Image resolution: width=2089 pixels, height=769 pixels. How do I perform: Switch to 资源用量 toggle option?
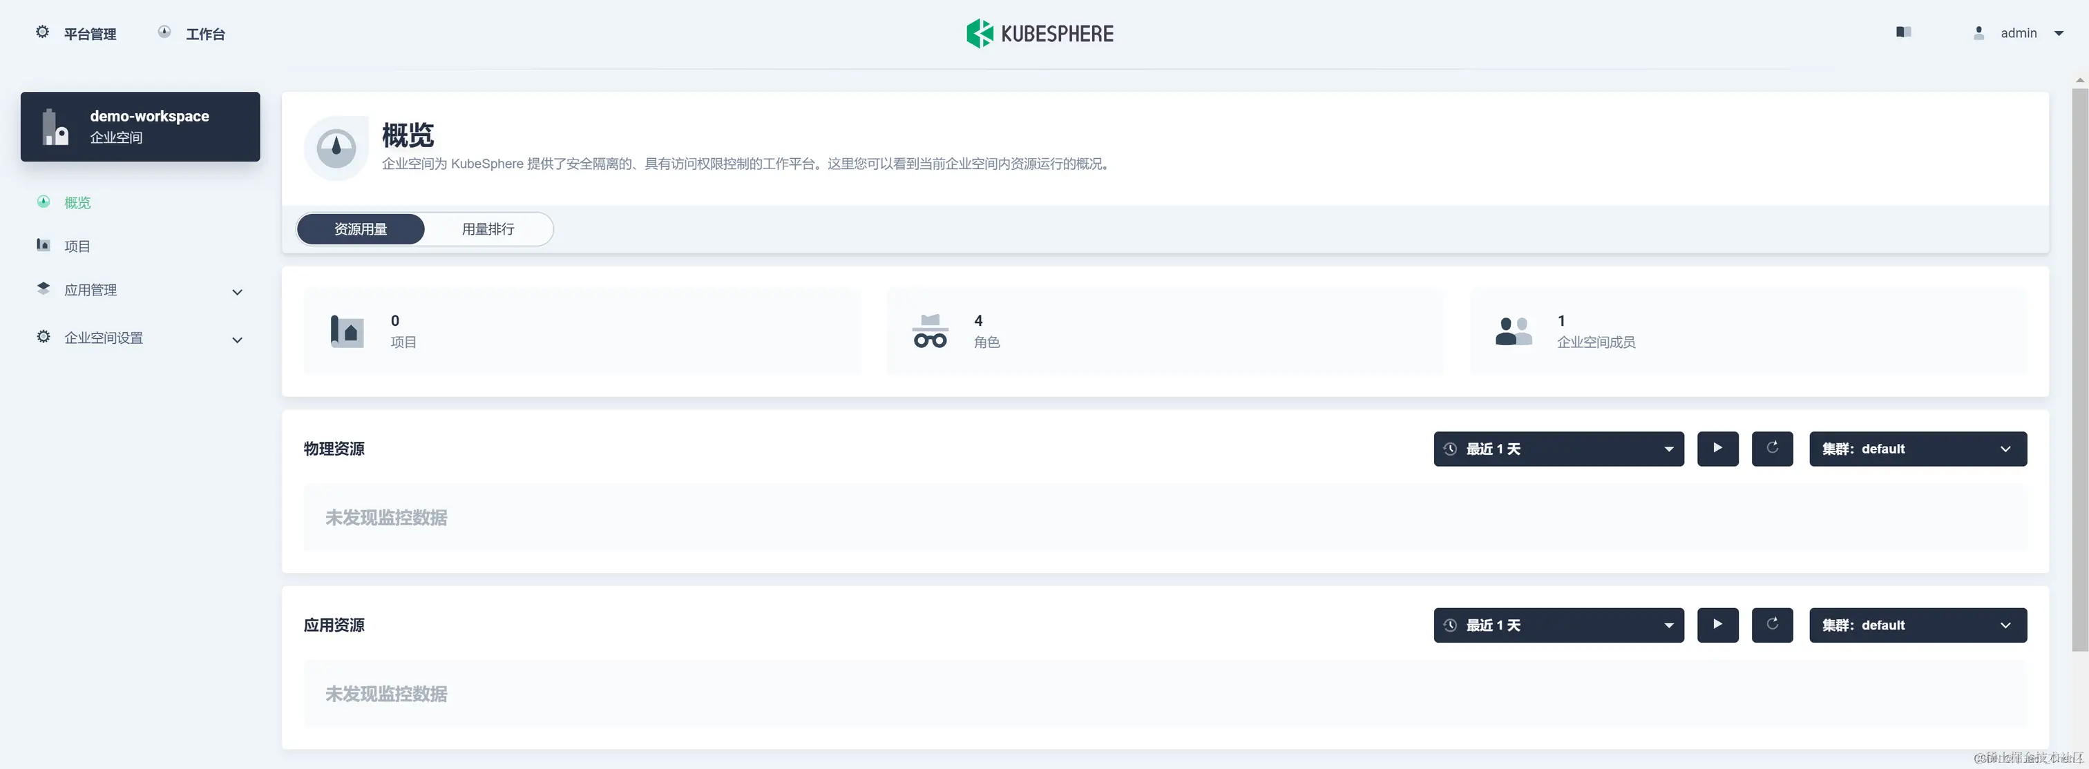[361, 229]
